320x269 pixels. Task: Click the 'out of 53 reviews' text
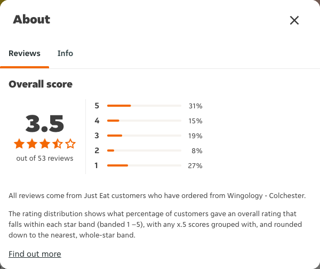tap(45, 159)
